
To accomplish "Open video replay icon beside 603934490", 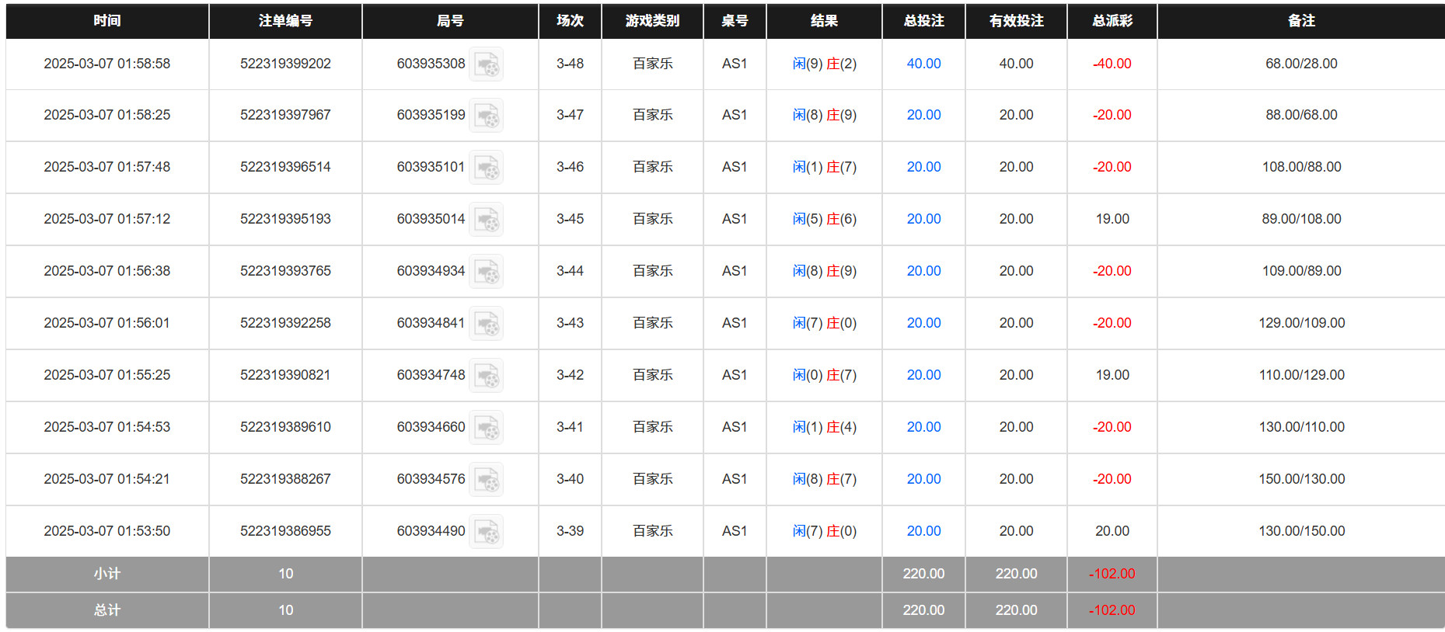I will coord(487,532).
